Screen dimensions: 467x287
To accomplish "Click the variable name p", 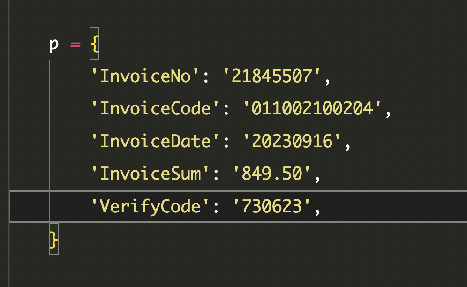I will pos(54,45).
